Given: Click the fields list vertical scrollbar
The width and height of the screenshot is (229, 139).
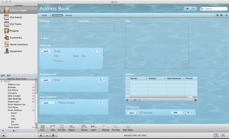Looking at the screenshot, I should pos(36,88).
